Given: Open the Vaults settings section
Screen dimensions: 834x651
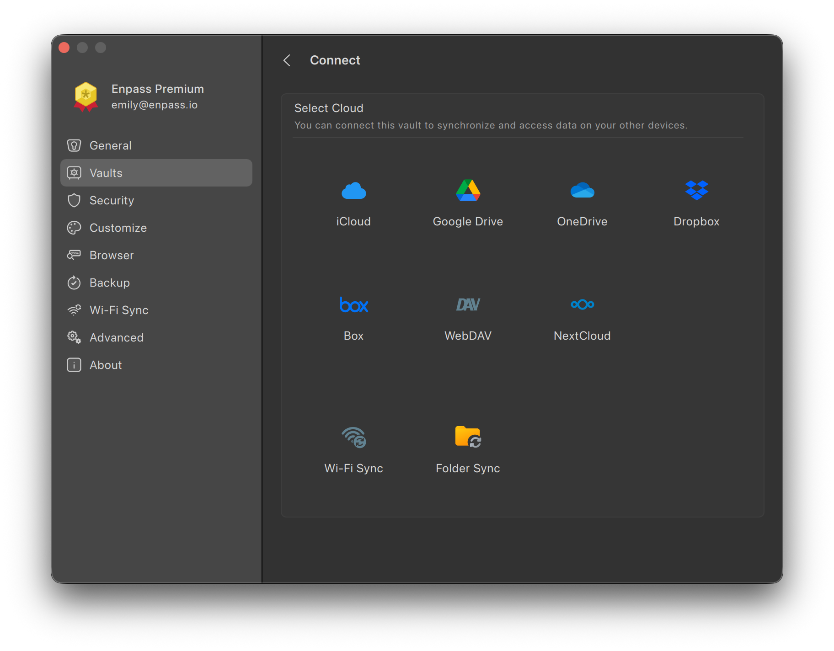Looking at the screenshot, I should coord(156,173).
